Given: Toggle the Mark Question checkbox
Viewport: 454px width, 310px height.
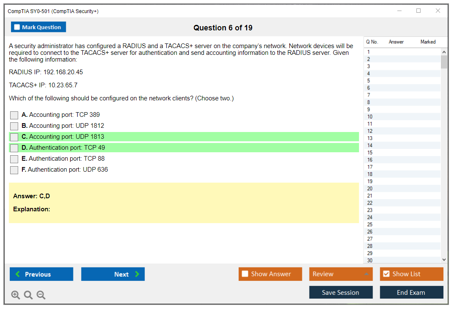Looking at the screenshot, I should pyautogui.click(x=17, y=27).
